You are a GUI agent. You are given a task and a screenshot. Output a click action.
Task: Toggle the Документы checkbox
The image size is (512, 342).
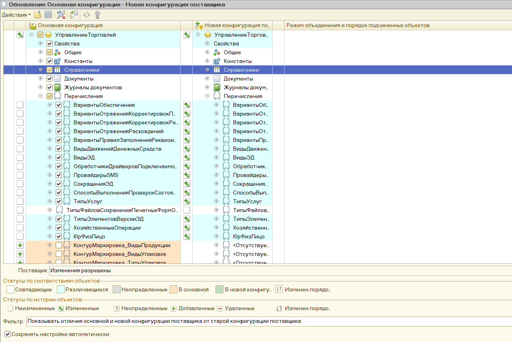coord(50,79)
